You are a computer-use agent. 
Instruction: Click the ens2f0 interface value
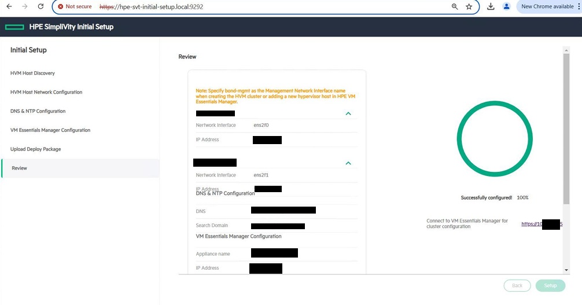pyautogui.click(x=261, y=125)
